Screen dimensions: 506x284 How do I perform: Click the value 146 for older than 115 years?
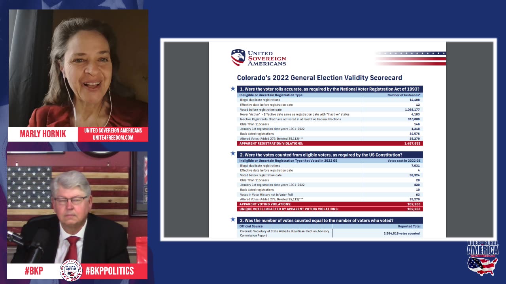417,124
